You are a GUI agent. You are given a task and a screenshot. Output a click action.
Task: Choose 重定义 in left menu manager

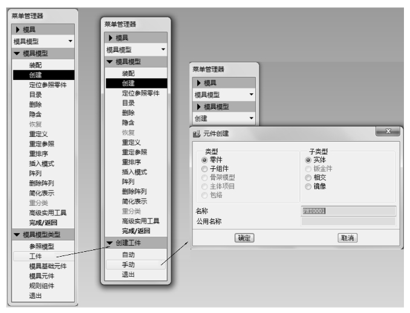tap(39, 134)
